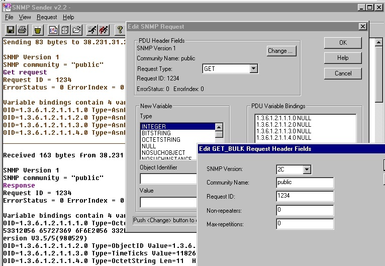
Task: Click the trash bin clear icon
Action: (x=38, y=30)
